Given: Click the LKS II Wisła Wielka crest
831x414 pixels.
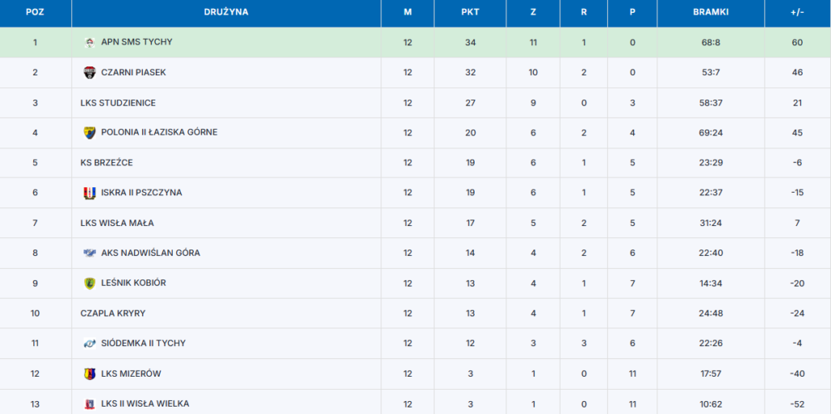Looking at the screenshot, I should [89, 404].
